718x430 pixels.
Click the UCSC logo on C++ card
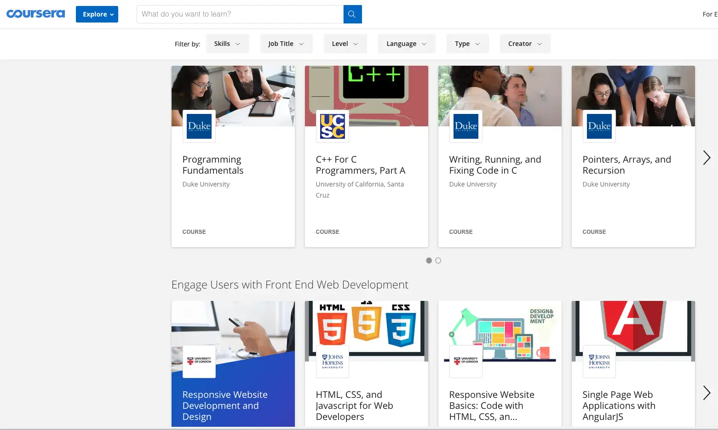[333, 126]
